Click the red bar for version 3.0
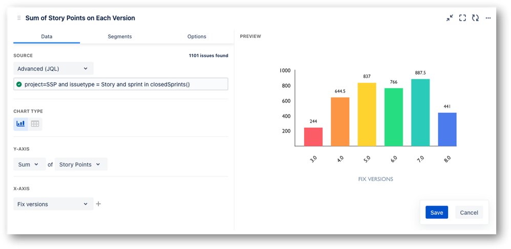Image resolution: width=511 pixels, height=249 pixels. (x=313, y=137)
